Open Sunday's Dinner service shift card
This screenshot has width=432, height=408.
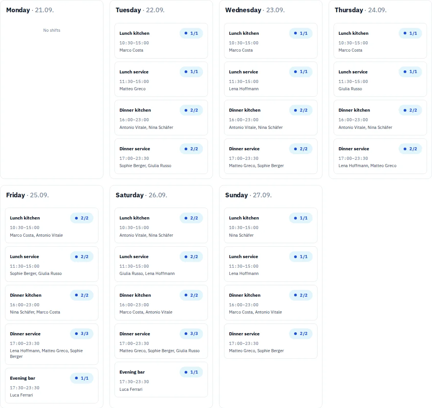(270, 341)
